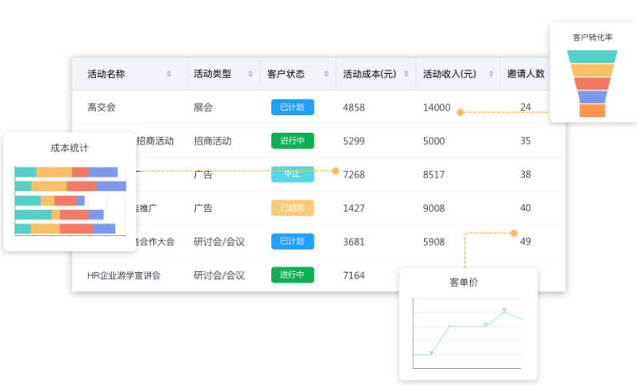
Task: Click the 进行中 status tag in 招商活动 row
Action: 293,141
